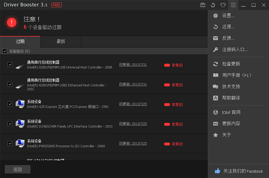Click 可更新: 2013/7/25 link for P965/G965 Processor
269x178 pixels.
pos(133,143)
